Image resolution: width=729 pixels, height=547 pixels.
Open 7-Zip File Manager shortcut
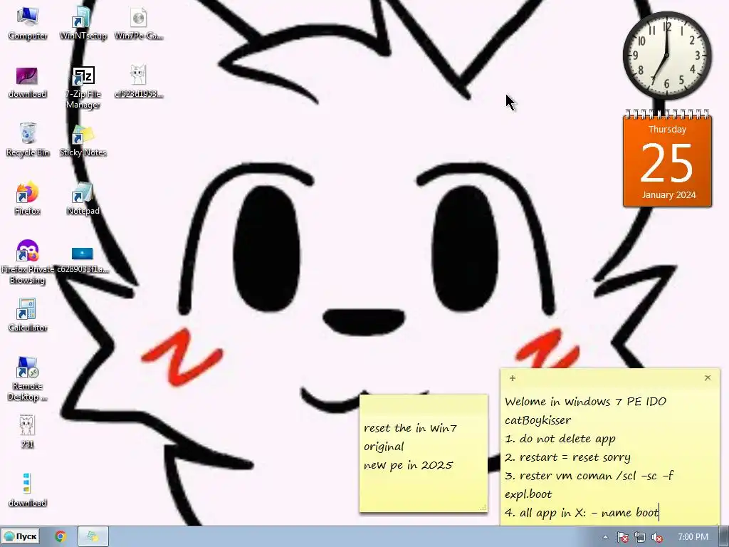[83, 88]
